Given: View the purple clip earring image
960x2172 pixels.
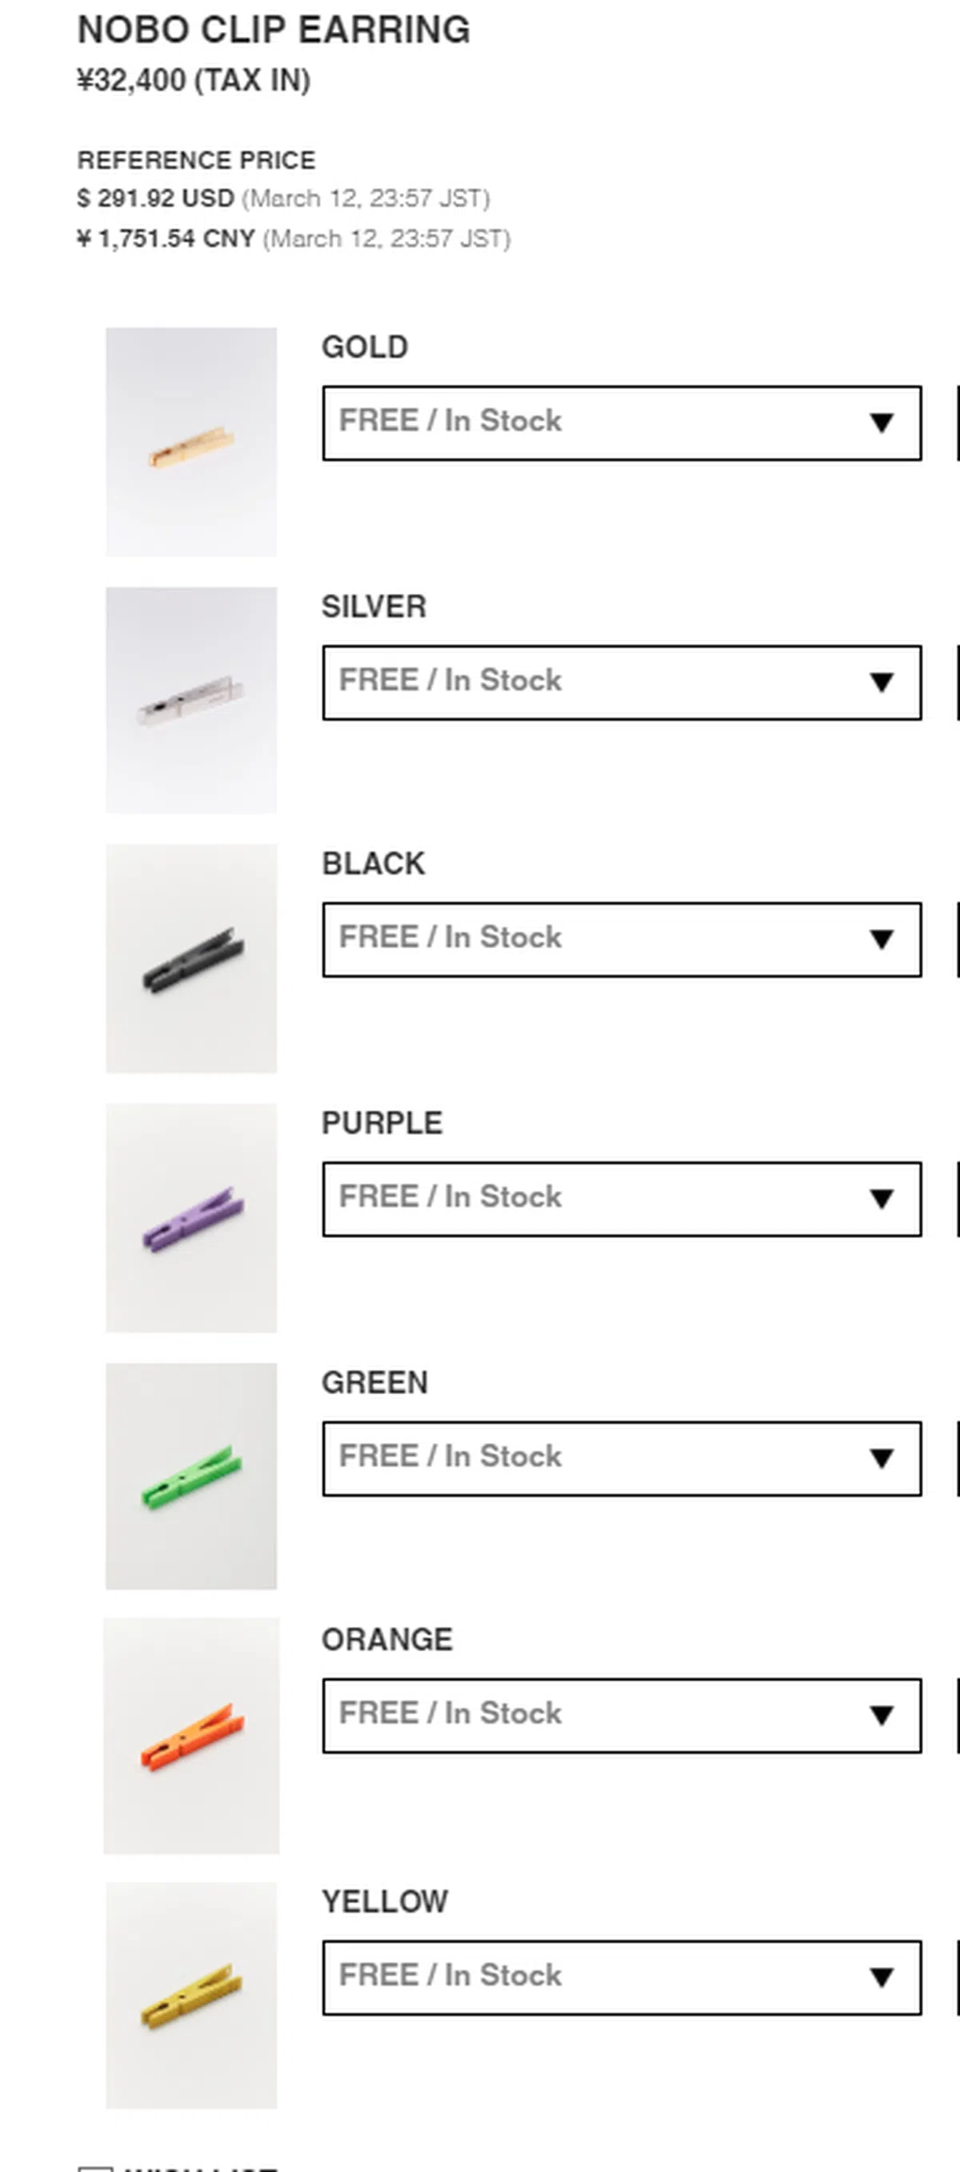Looking at the screenshot, I should pyautogui.click(x=191, y=1217).
